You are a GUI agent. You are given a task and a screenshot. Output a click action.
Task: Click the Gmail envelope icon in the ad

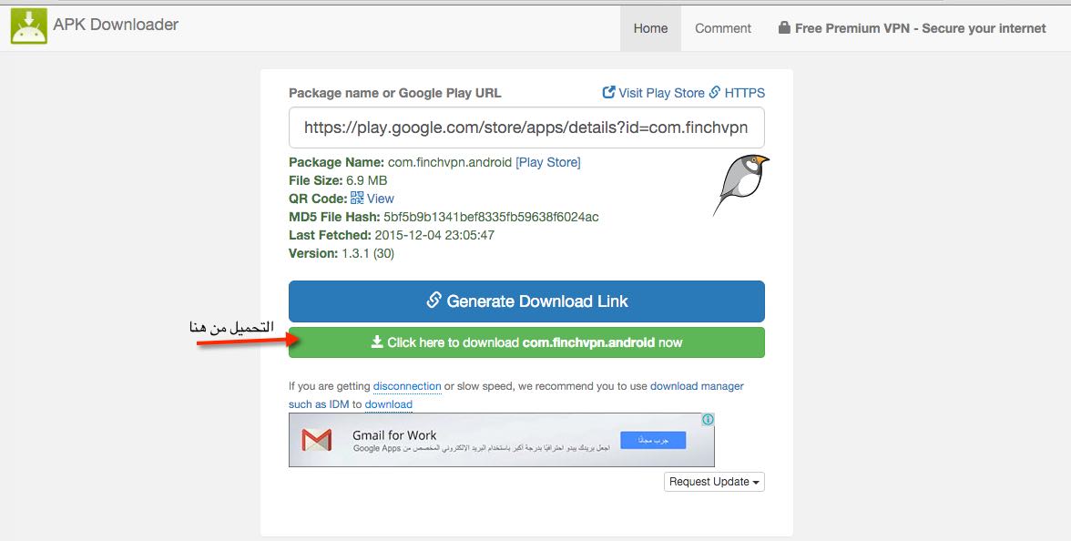pos(317,441)
